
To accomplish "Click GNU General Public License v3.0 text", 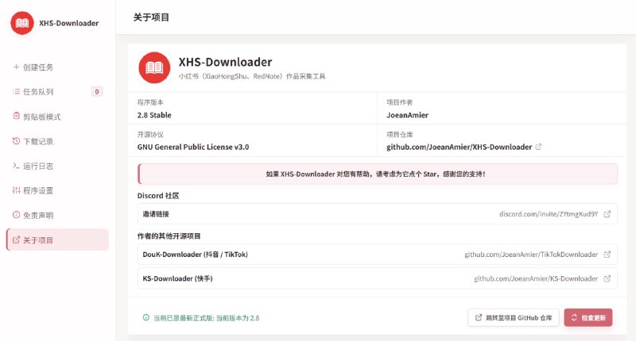I will [x=193, y=147].
